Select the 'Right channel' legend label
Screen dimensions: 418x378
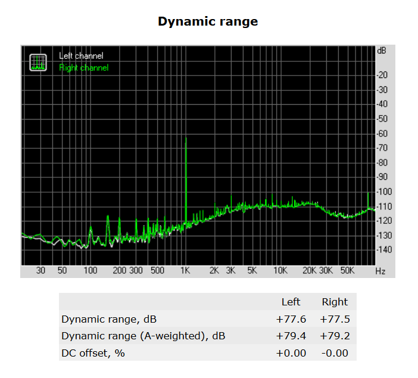click(84, 68)
